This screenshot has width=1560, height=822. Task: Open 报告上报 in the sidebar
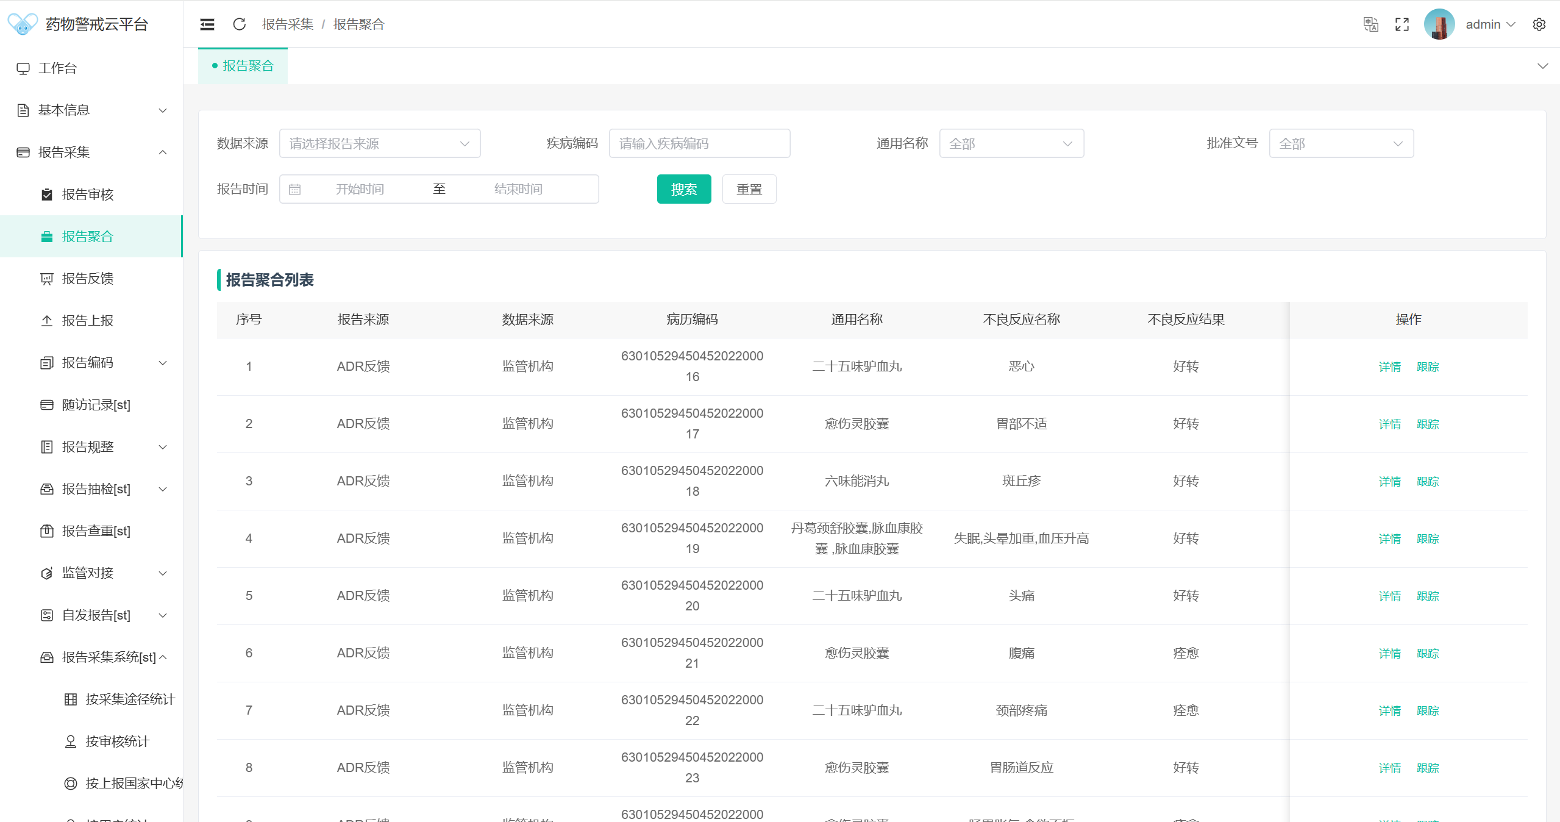pos(88,321)
